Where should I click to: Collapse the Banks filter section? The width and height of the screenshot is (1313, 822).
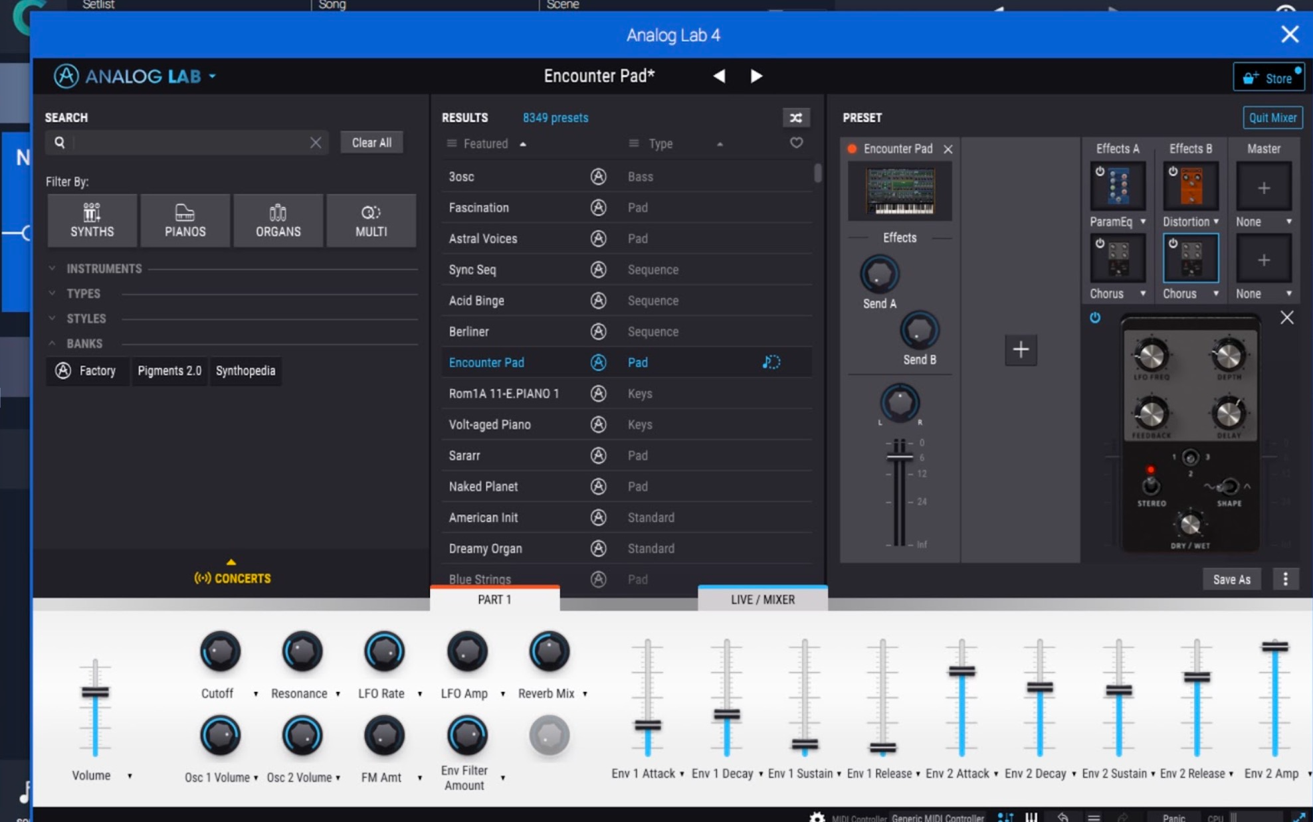84,343
